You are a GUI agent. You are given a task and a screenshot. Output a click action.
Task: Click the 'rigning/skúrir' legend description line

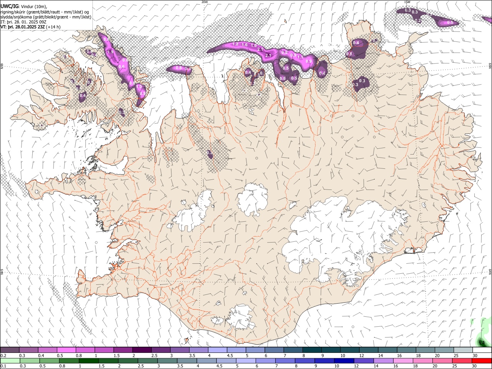point(45,12)
